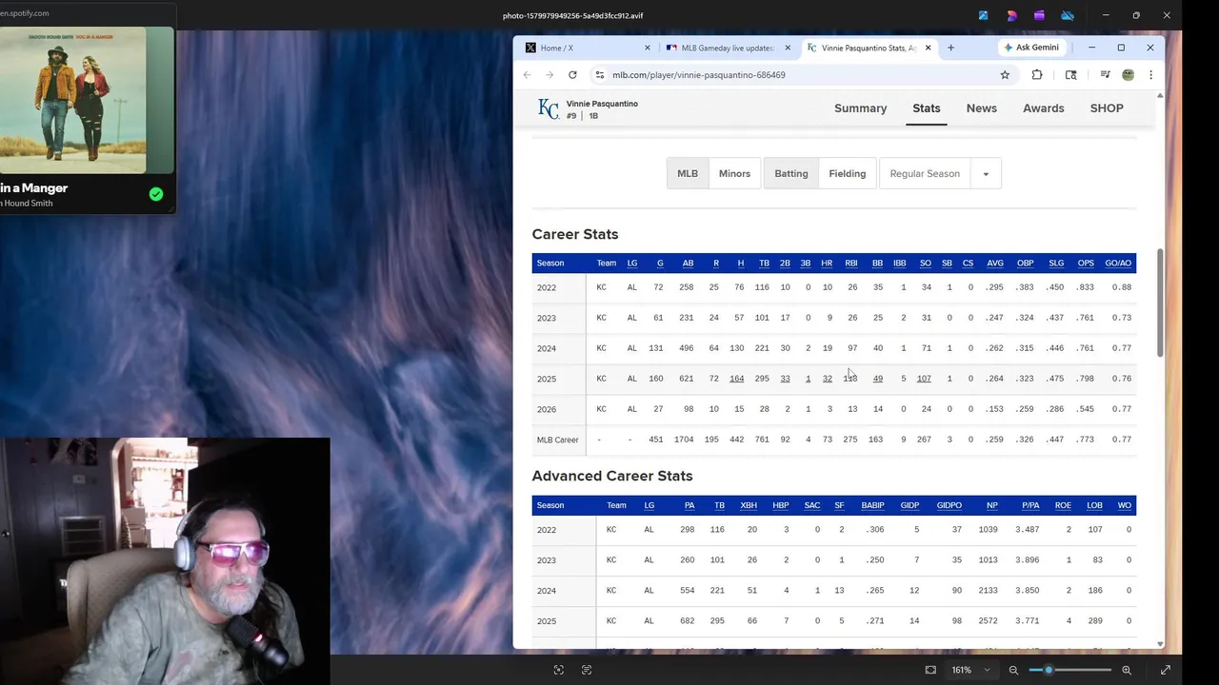This screenshot has height=685, width=1219.
Task: Switch to the Home / X tab
Action: 588,48
